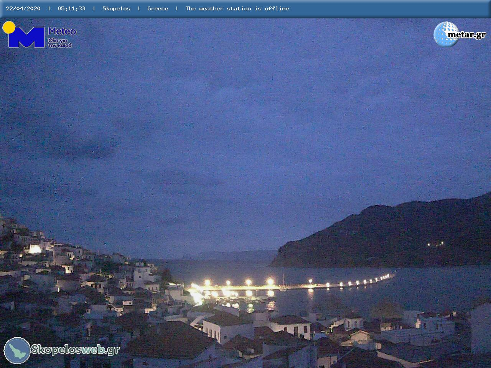Image resolution: width=491 pixels, height=368 pixels.
Task: Click the Skopelosweb.gr island map icon
Action: [17, 350]
